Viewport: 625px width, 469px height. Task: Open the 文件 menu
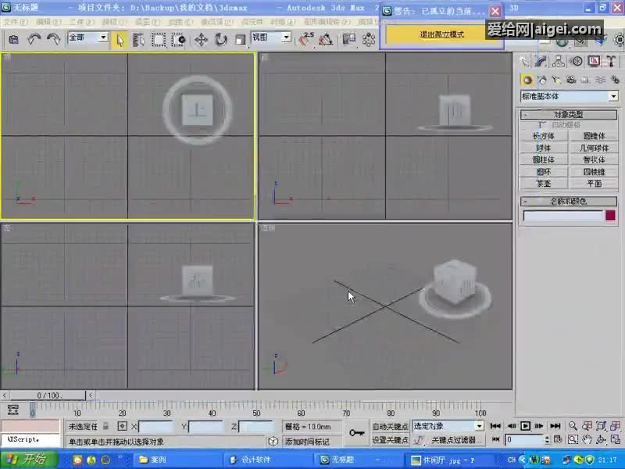[14, 22]
